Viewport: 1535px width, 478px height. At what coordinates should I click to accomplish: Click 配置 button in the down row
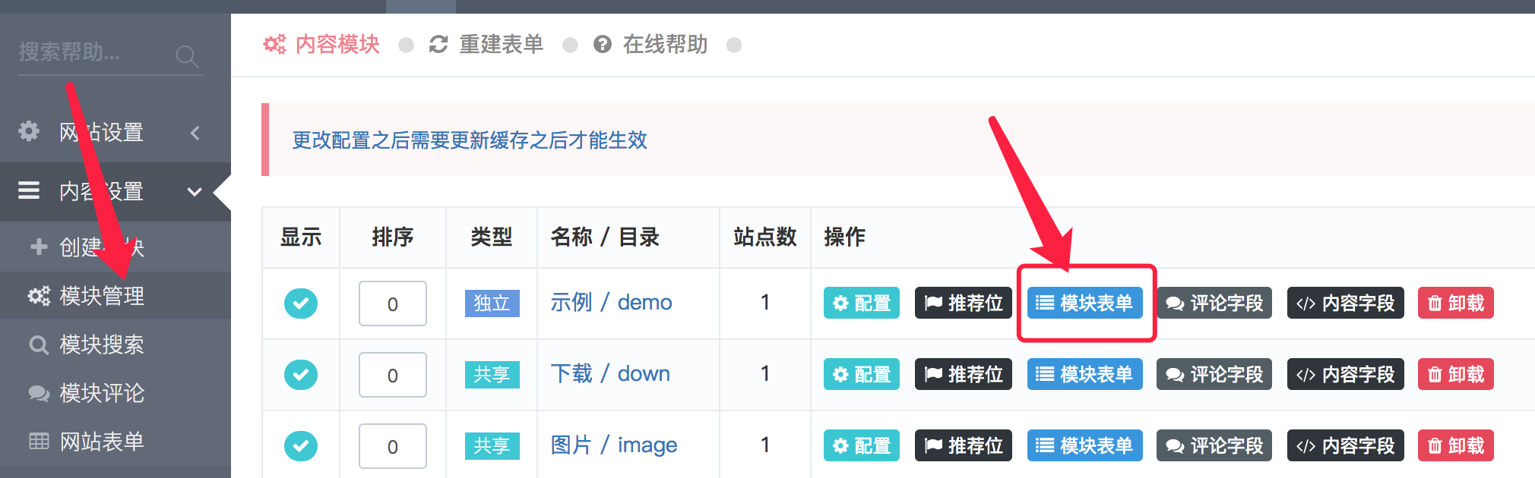862,374
